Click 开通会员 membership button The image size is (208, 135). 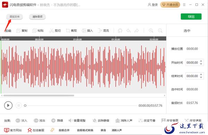[x=170, y=5]
